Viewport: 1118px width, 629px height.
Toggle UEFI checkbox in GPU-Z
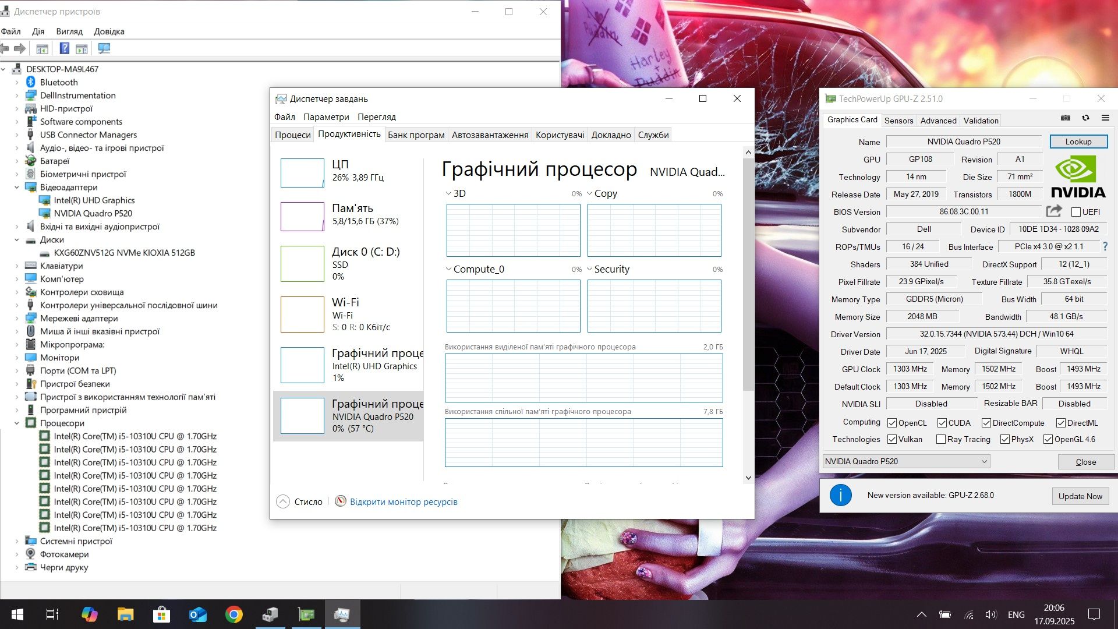pos(1076,212)
